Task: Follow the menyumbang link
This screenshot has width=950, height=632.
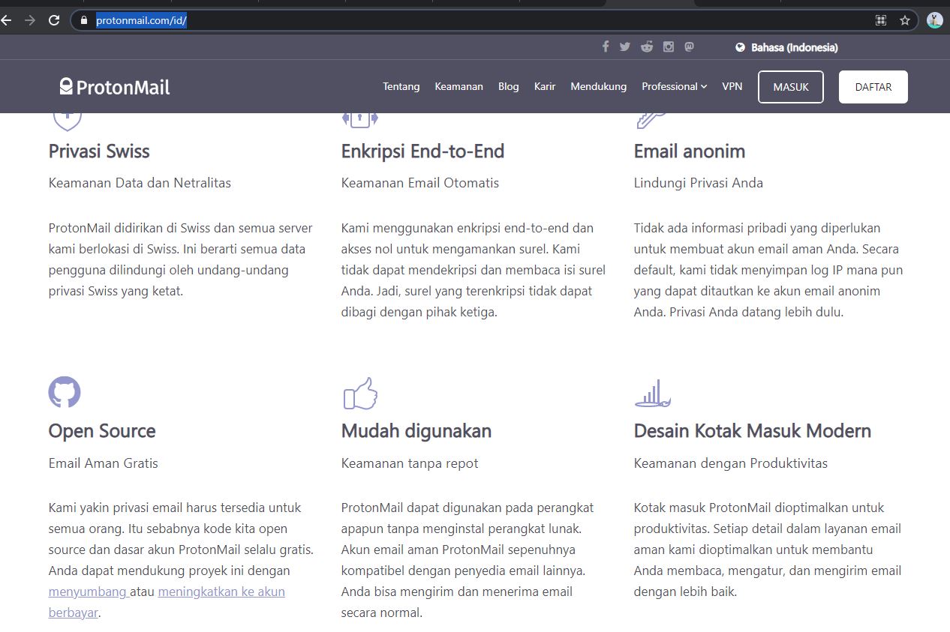Action: pyautogui.click(x=88, y=592)
